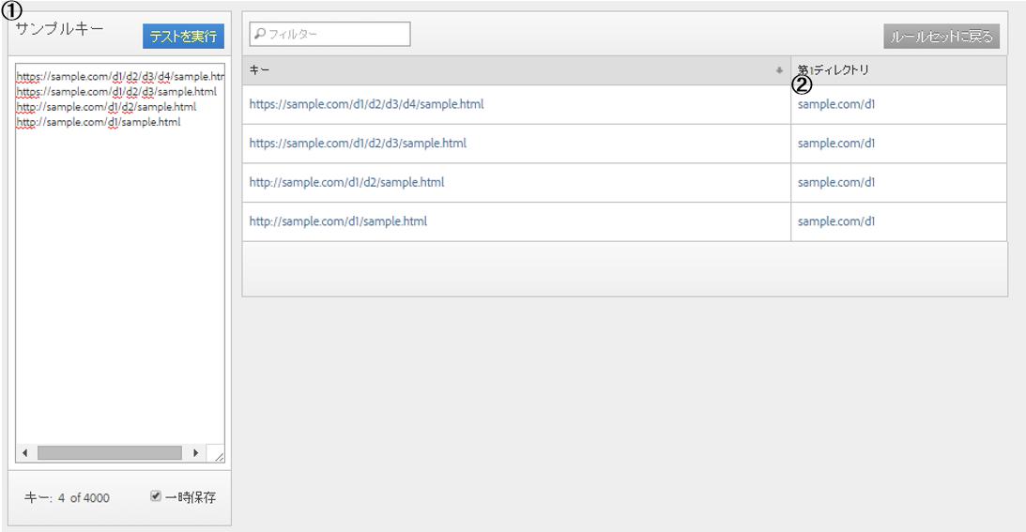This screenshot has height=532, width=1026.
Task: Click the テストを実行 button
Action: point(183,37)
